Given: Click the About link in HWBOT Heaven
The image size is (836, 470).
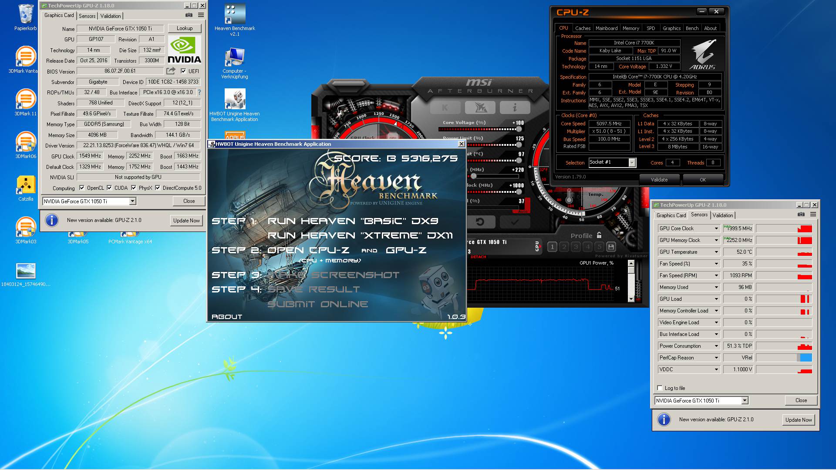Looking at the screenshot, I should 227,317.
